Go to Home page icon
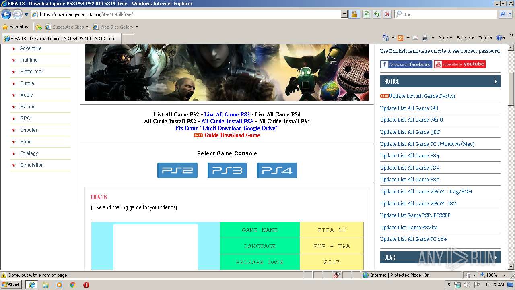Viewport: 515px width, 290px height. pos(386,38)
